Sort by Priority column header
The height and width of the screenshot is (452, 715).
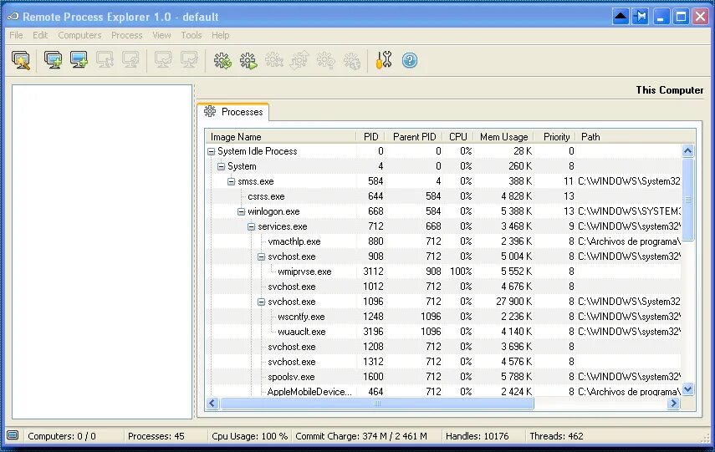[x=555, y=137]
